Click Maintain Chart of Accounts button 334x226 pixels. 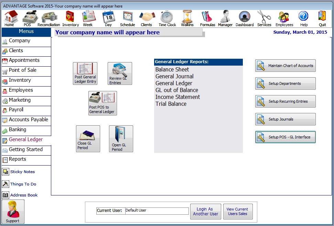[285, 66]
